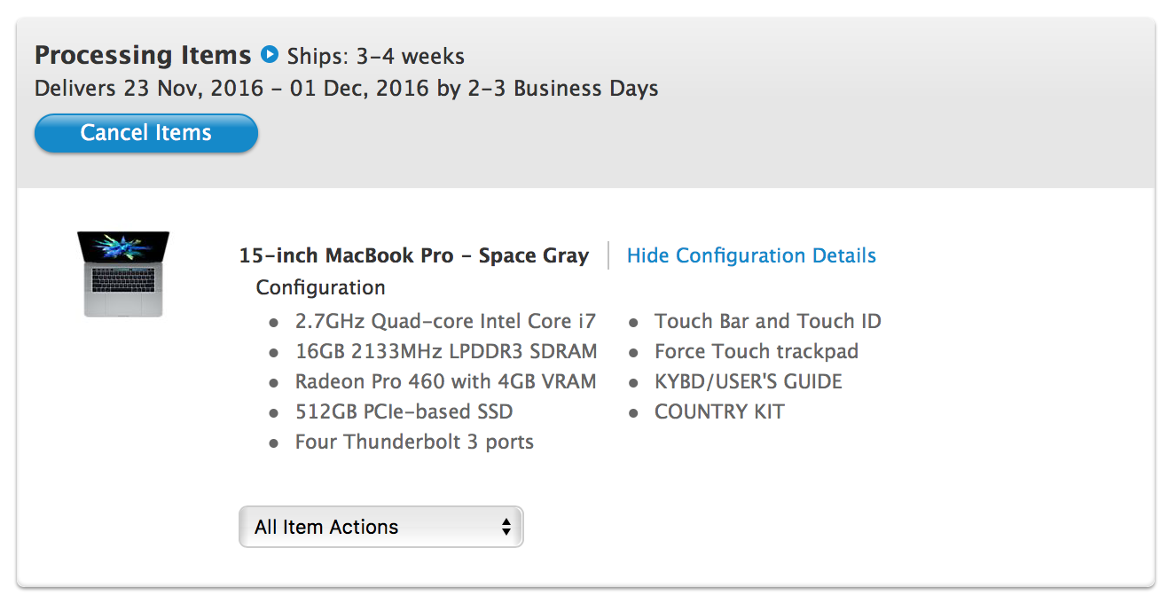Select the Force Touch trackpad entry

(x=756, y=351)
